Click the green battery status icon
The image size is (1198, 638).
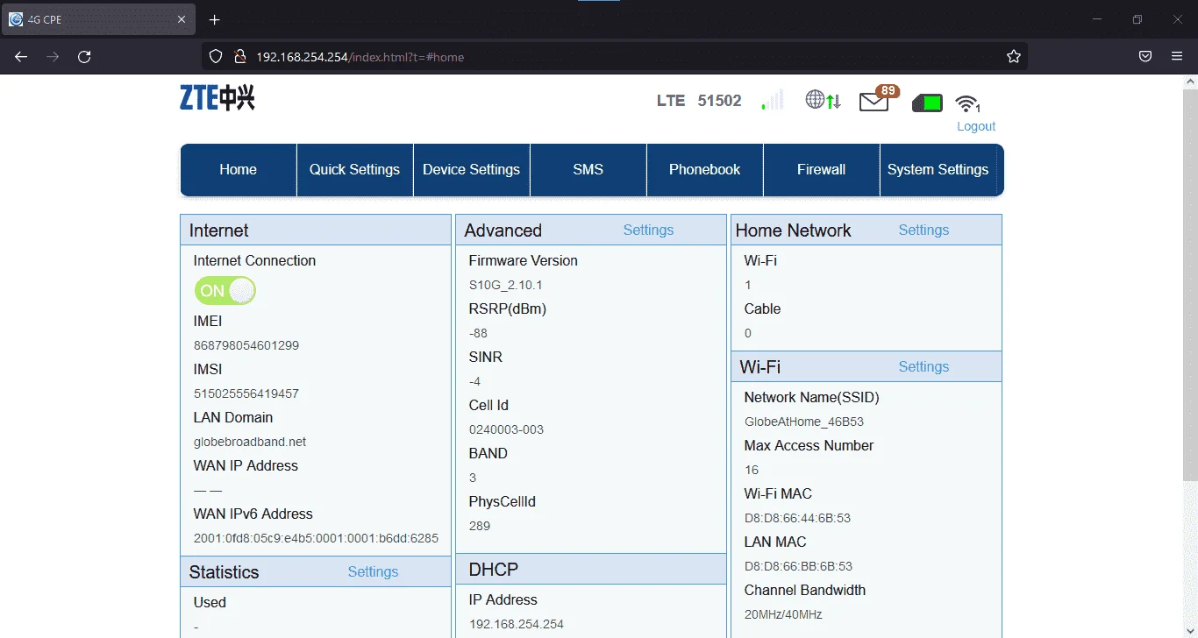click(927, 103)
